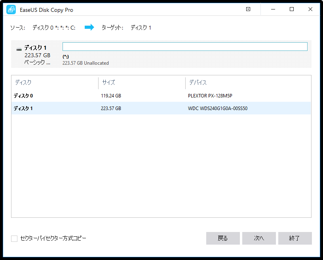Click the 戻る button
This screenshot has height=260, width=323.
coord(223,238)
